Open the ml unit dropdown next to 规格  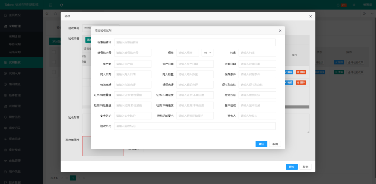coord(207,53)
